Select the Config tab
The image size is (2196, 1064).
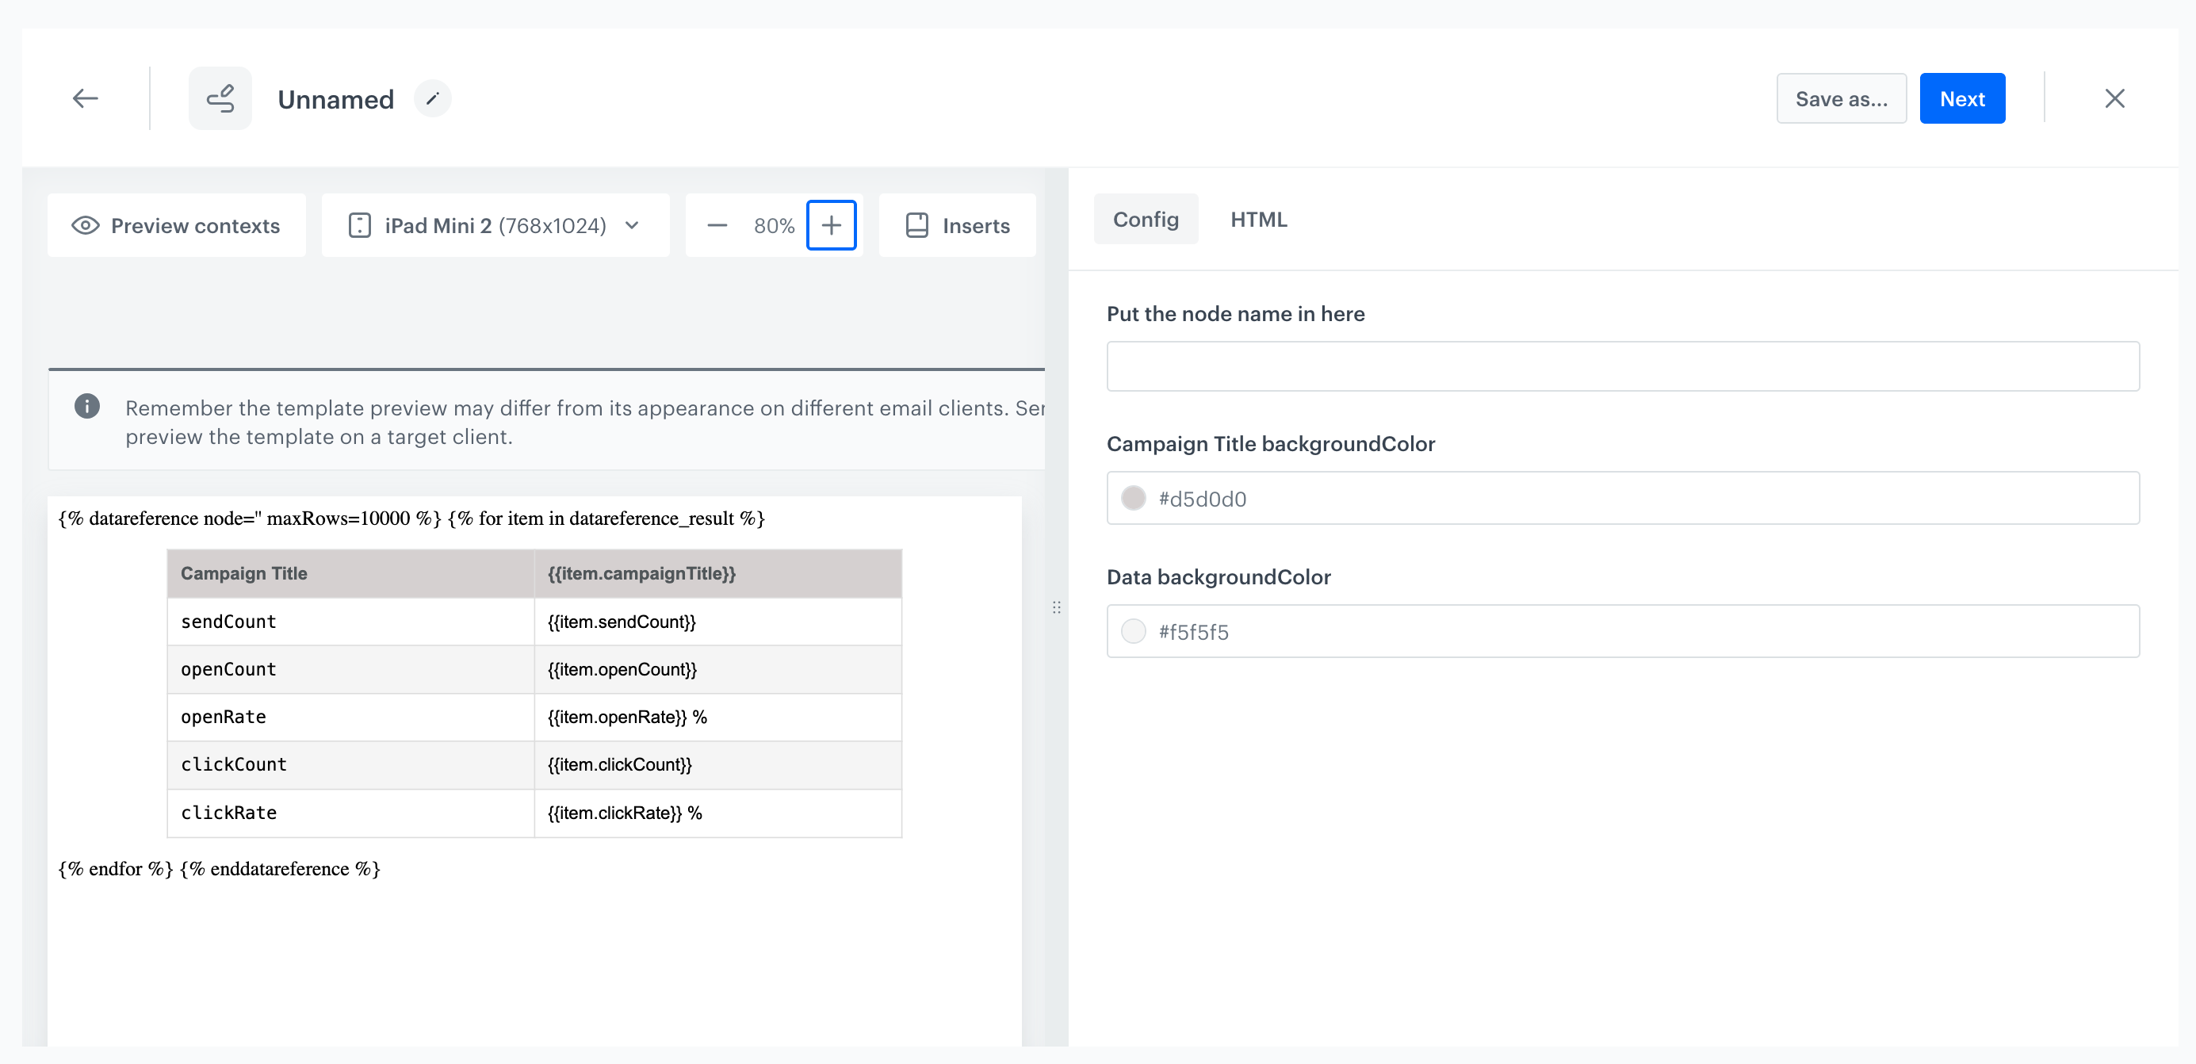point(1146,219)
